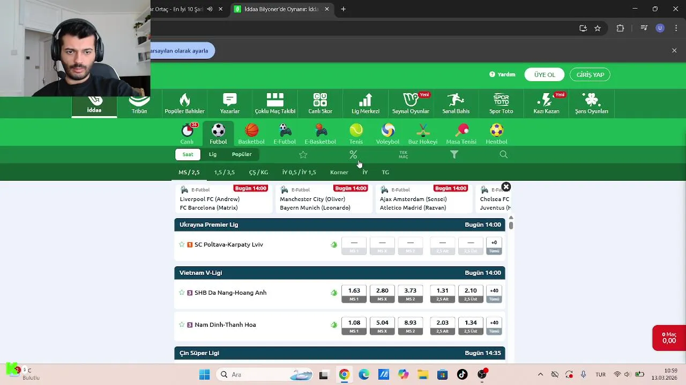The image size is (686, 385).
Task: Click the match list scrollbar thumb
Action: pos(511,225)
